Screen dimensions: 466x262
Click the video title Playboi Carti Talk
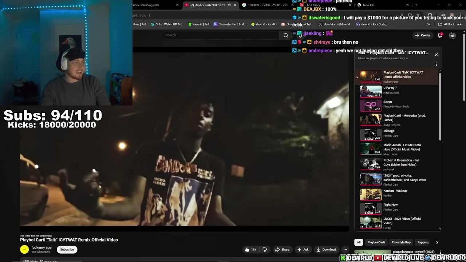point(69,240)
